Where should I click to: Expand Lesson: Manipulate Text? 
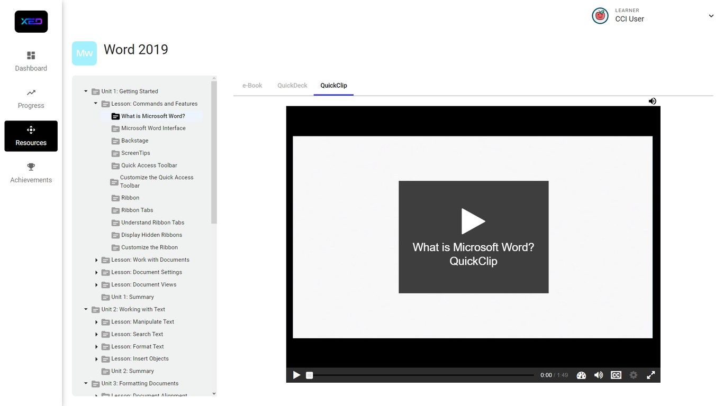[x=96, y=322]
